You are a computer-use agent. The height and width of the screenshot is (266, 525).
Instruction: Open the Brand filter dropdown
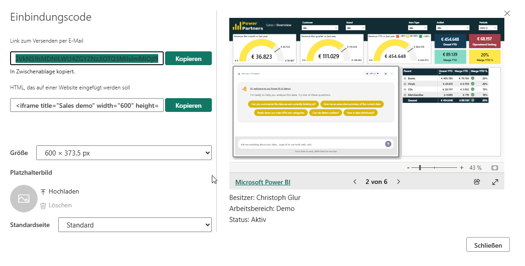coord(356,28)
